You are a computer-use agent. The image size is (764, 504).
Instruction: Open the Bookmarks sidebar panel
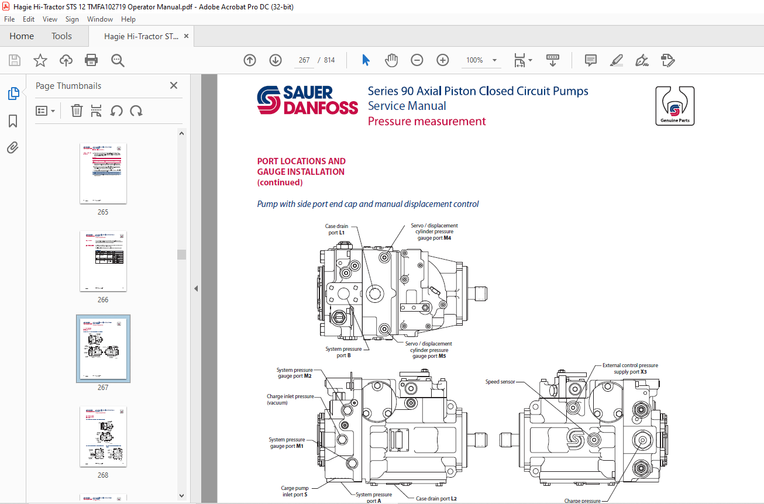pyautogui.click(x=13, y=121)
